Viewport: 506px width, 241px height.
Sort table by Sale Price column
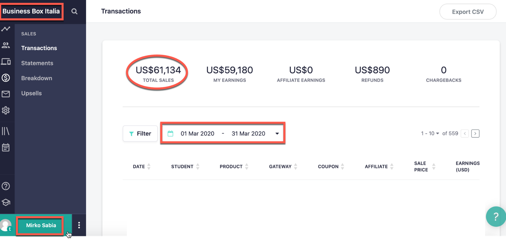pos(425,167)
